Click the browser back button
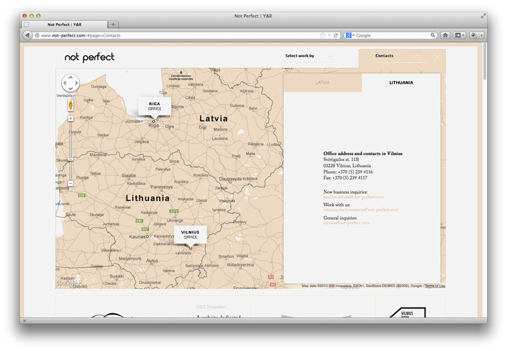Screen dimensions: 507x351 pyautogui.click(x=27, y=35)
